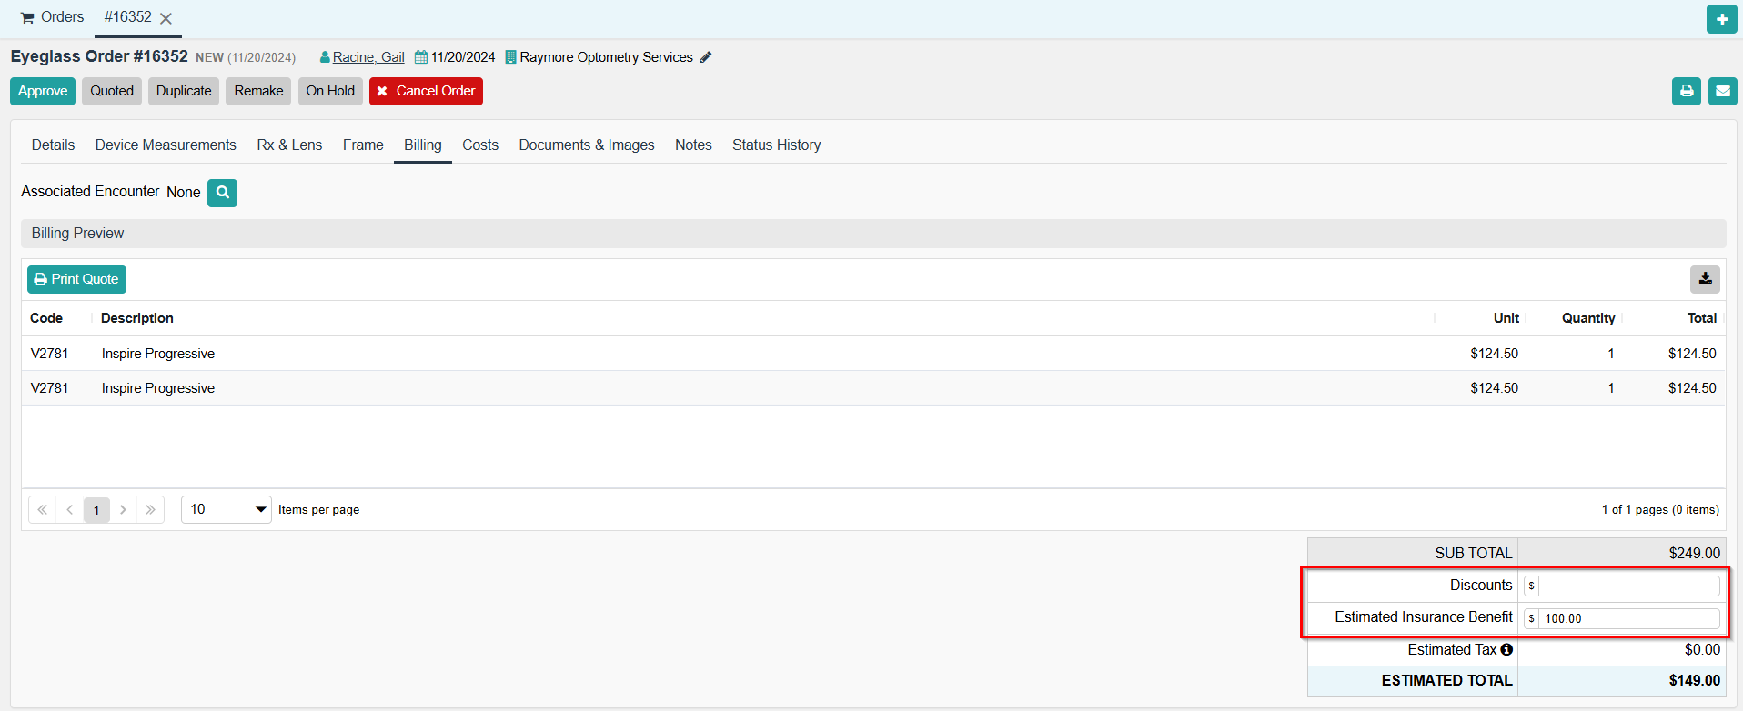The width and height of the screenshot is (1743, 711).
Task: Click the Code column header
Action: coord(46,318)
